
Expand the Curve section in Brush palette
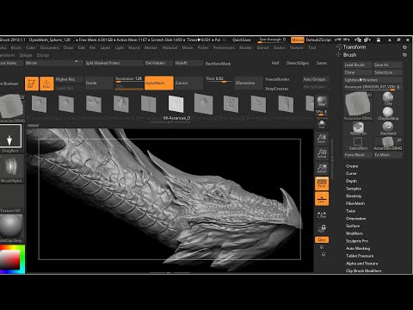click(x=351, y=173)
